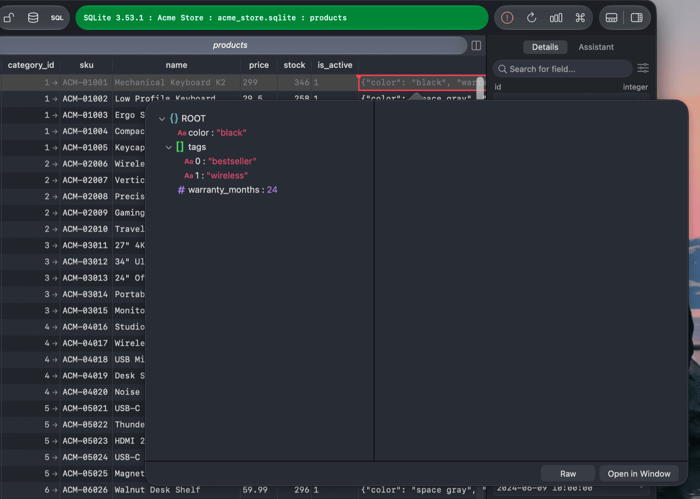Click the magnifier icon in field search
This screenshot has width=700, height=499.
coord(503,69)
